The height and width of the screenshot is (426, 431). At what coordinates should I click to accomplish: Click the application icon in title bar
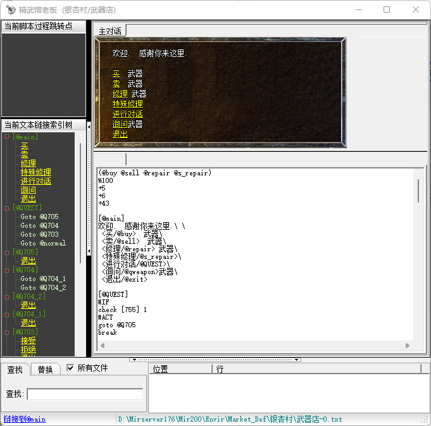coord(11,9)
